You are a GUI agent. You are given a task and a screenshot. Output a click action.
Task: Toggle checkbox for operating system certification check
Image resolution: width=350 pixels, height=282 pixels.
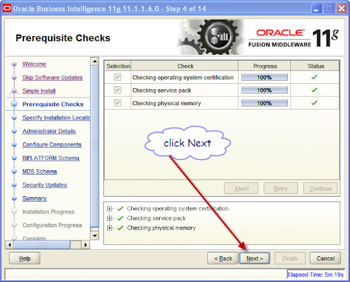pyautogui.click(x=118, y=77)
